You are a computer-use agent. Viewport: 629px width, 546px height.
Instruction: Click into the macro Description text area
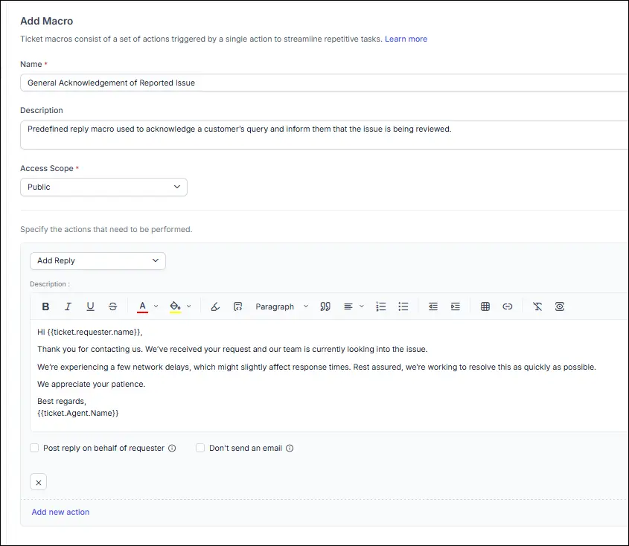point(324,135)
